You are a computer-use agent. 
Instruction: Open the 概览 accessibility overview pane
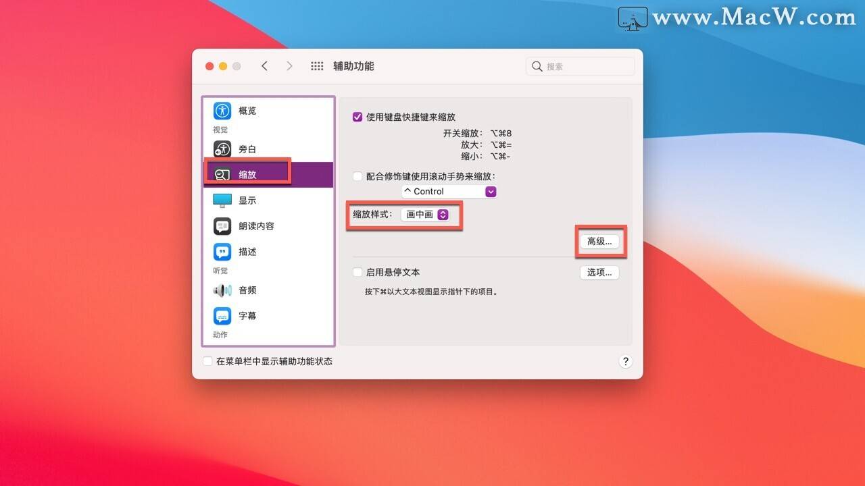point(221,111)
